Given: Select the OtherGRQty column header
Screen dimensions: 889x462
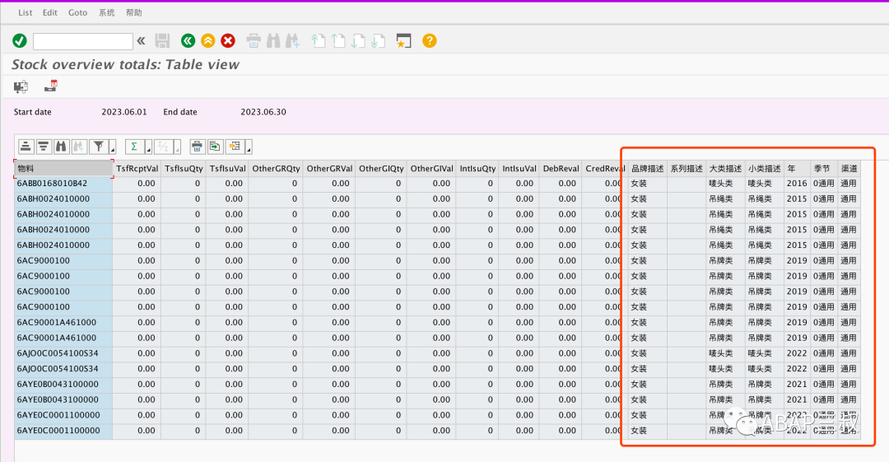Looking at the screenshot, I should pos(276,169).
